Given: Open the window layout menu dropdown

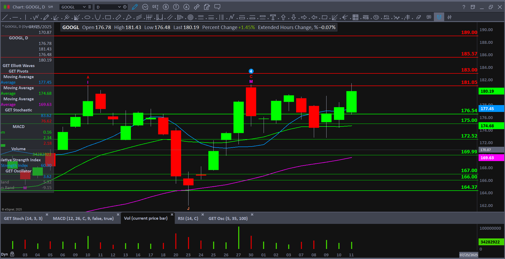Looking at the screenshot, I should click(x=473, y=7).
